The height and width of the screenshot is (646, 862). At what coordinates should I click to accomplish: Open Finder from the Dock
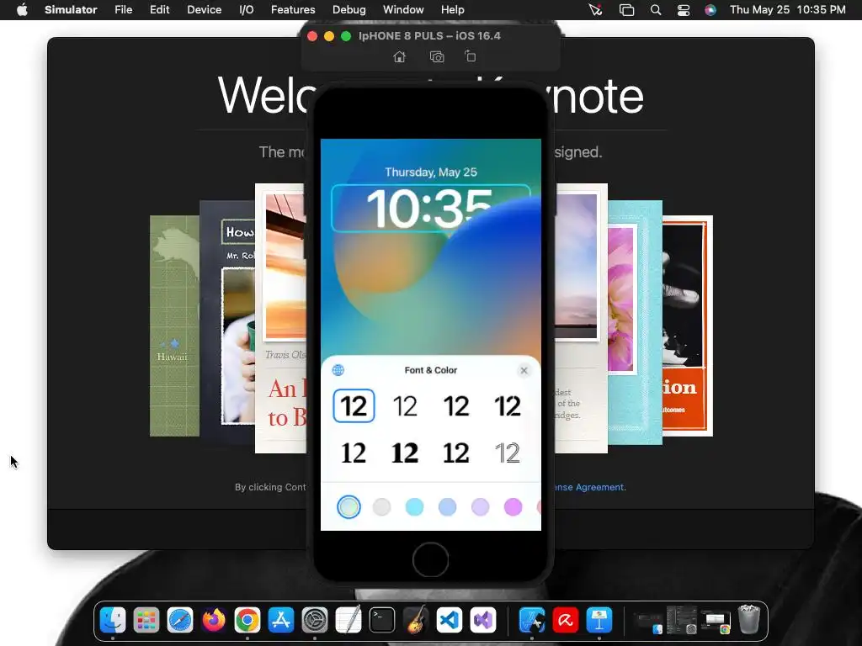(x=113, y=620)
